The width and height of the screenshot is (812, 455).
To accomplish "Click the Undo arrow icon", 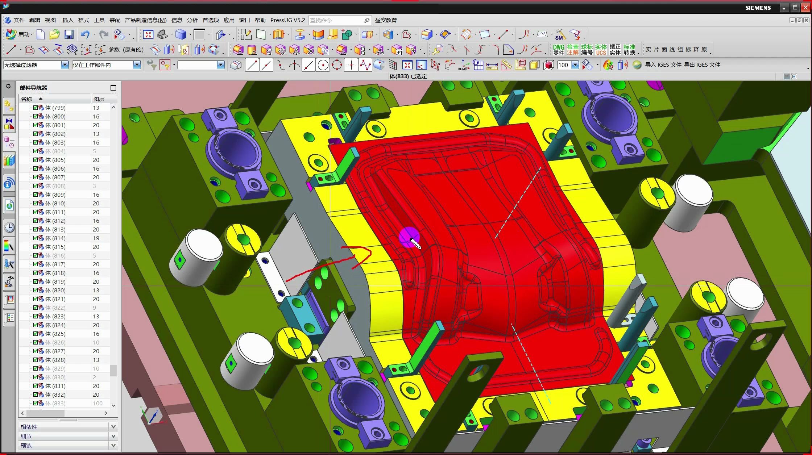I will pyautogui.click(x=85, y=34).
